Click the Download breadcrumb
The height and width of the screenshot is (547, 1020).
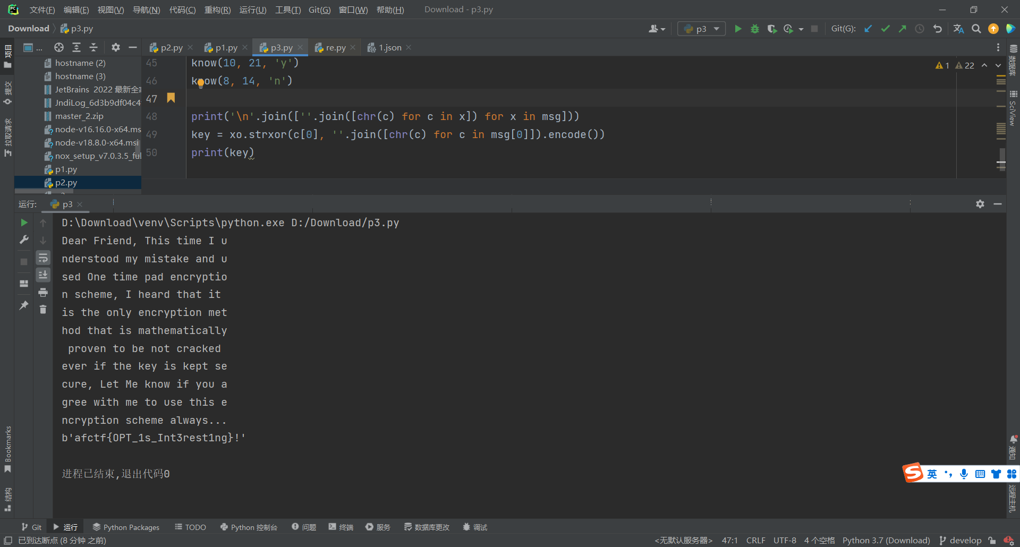(29, 29)
